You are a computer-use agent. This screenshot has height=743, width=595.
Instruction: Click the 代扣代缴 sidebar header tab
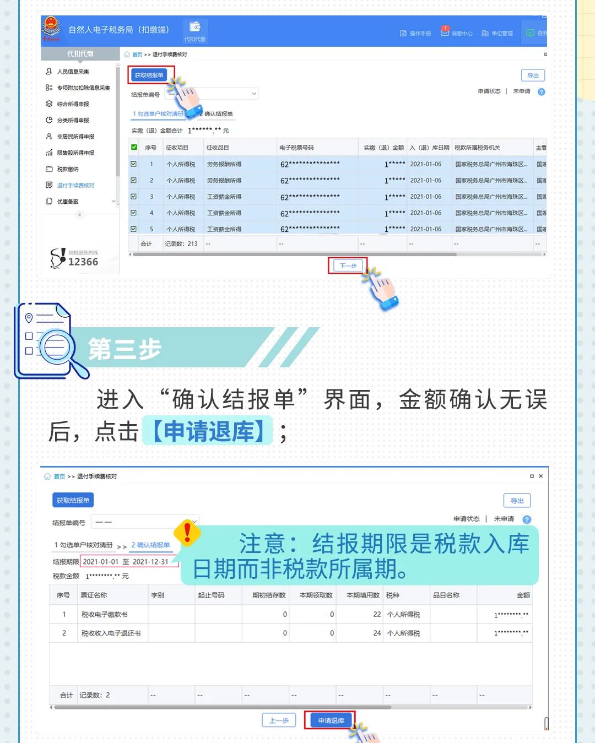80,53
